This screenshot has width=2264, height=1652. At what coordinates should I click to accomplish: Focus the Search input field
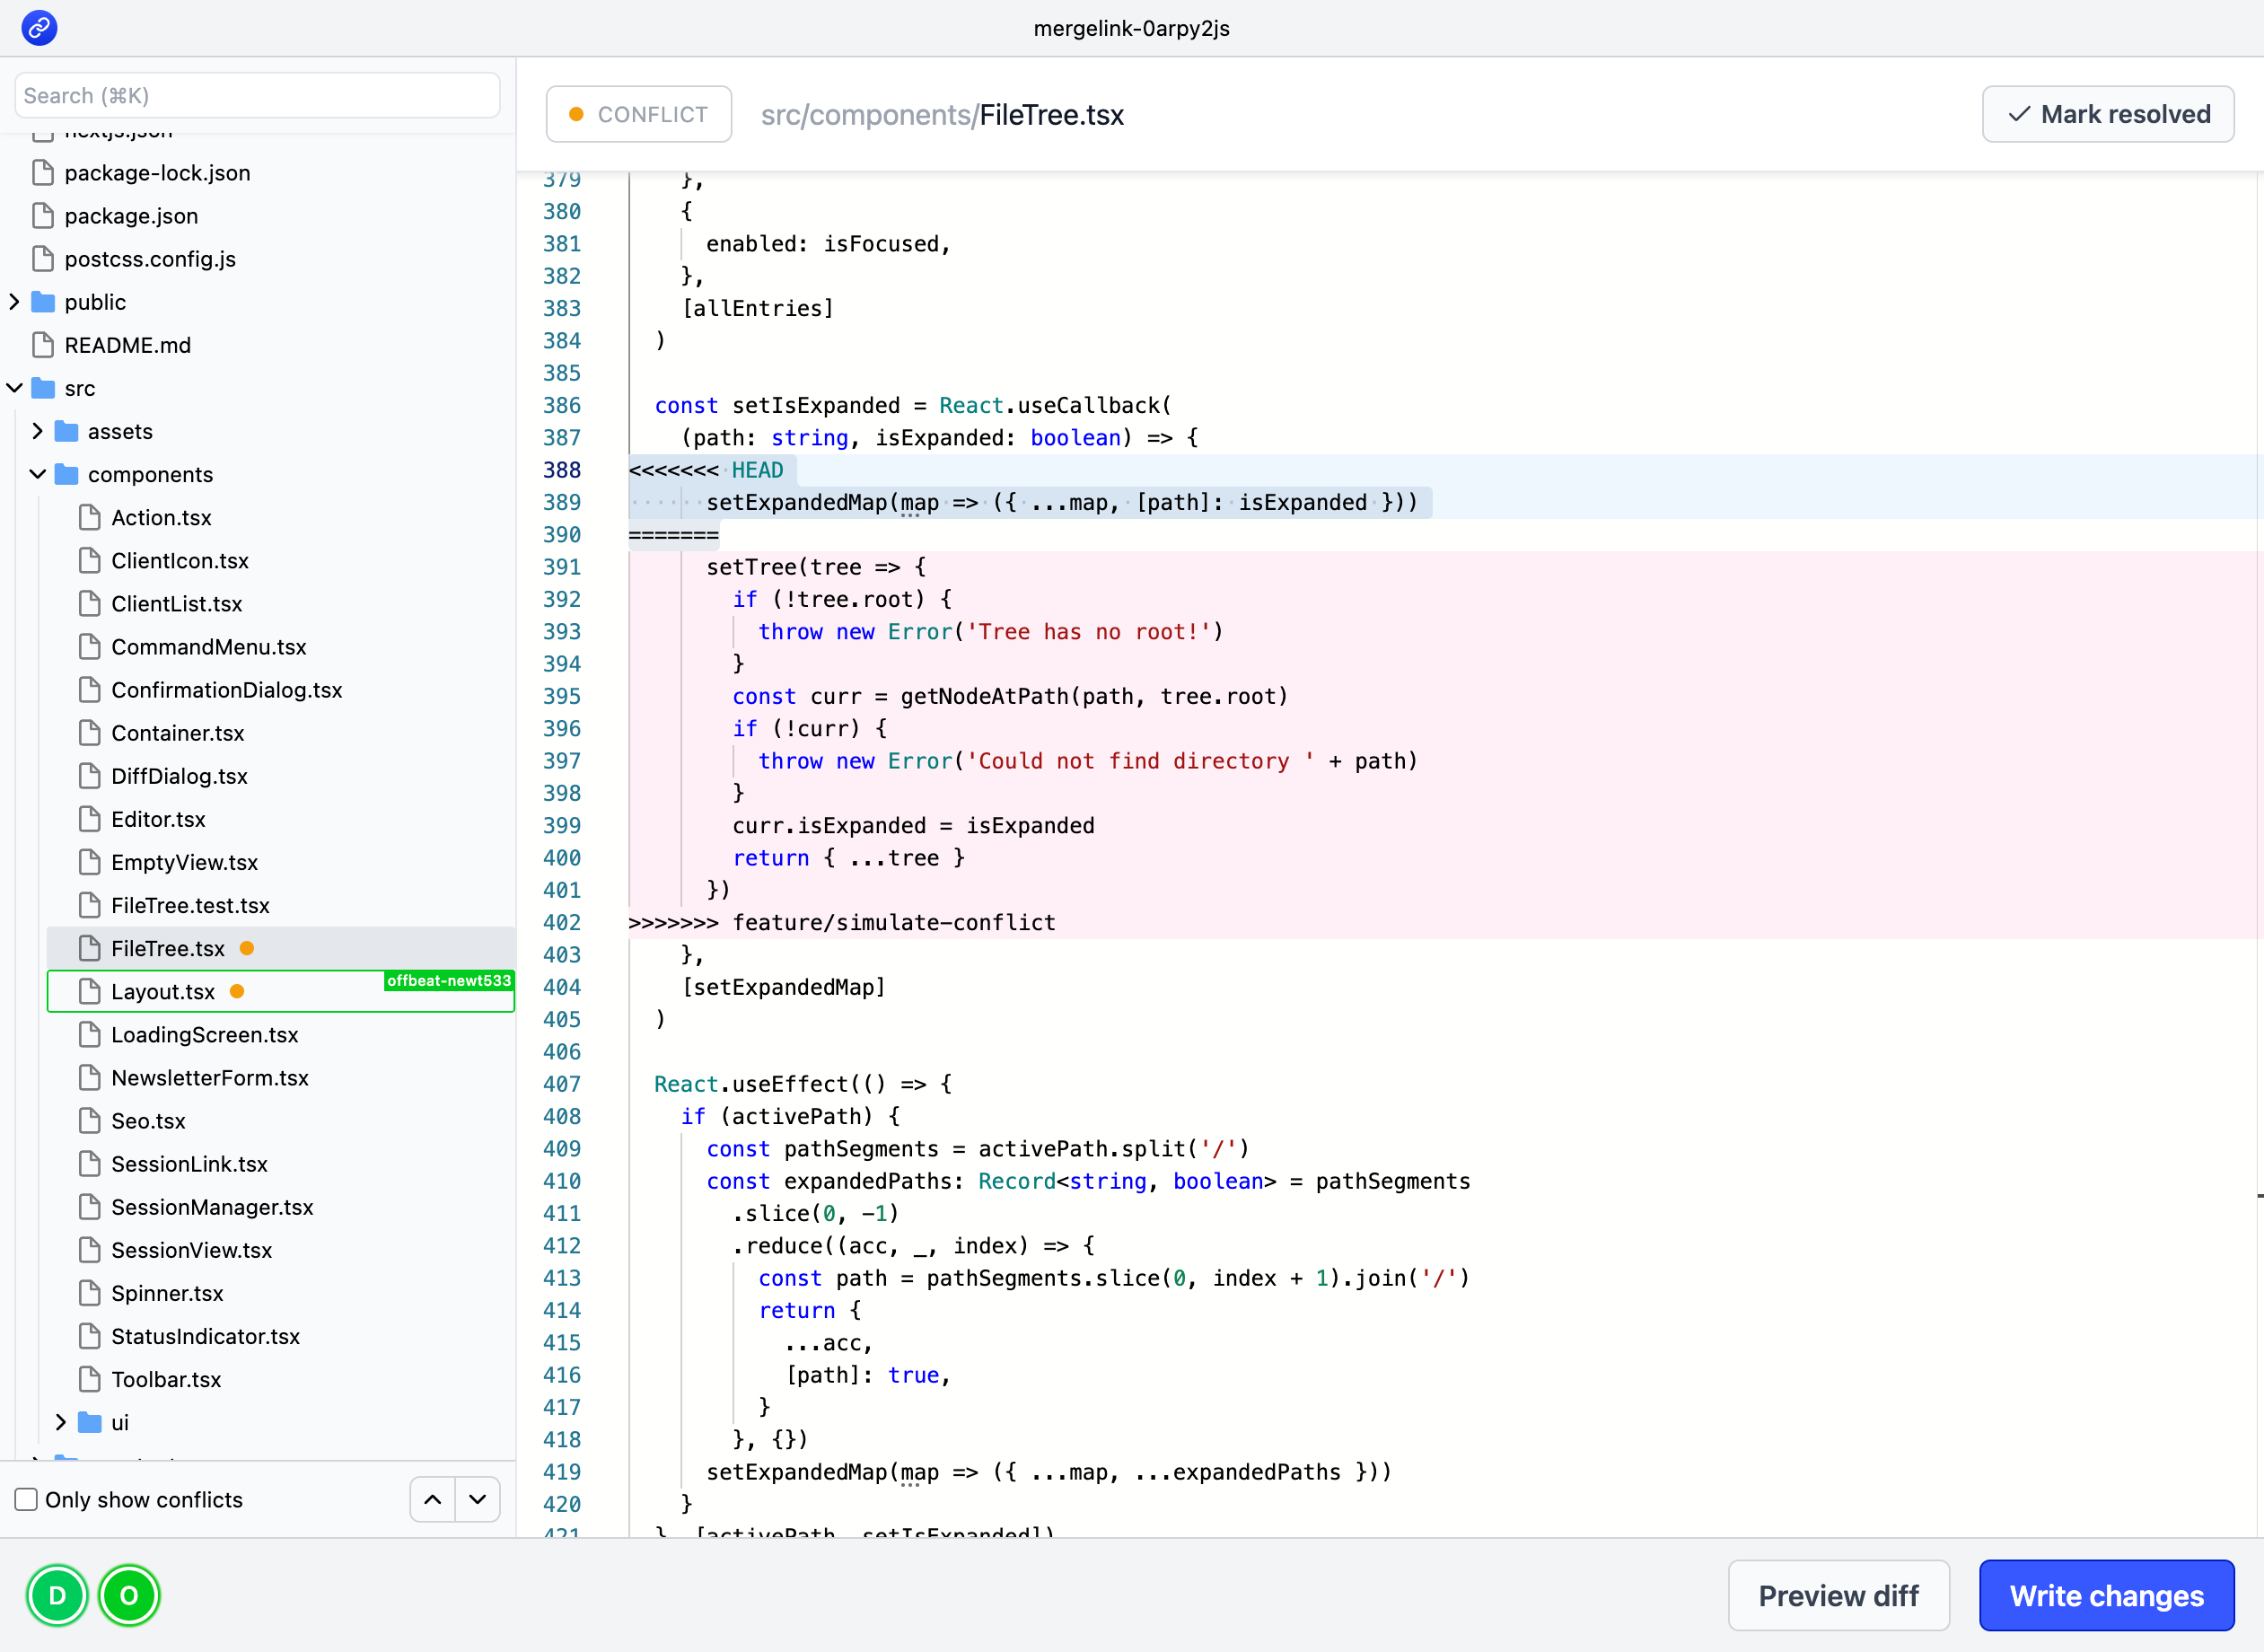pyautogui.click(x=257, y=95)
